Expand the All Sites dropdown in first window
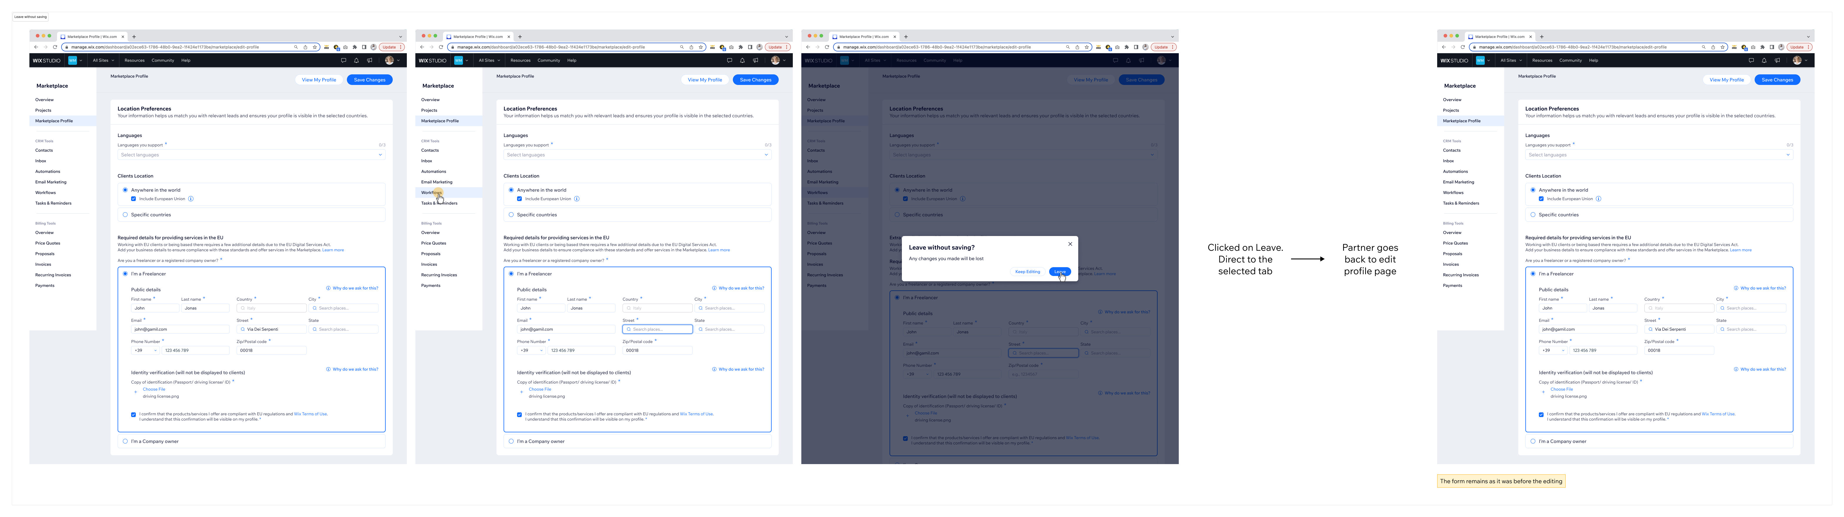1844x517 pixels. (103, 61)
